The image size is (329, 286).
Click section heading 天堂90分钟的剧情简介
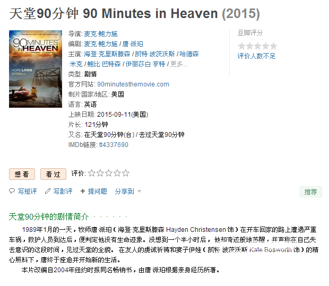click(49, 216)
